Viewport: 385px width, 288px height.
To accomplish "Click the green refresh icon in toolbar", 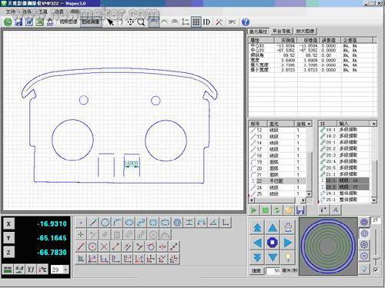I will coord(8,22).
